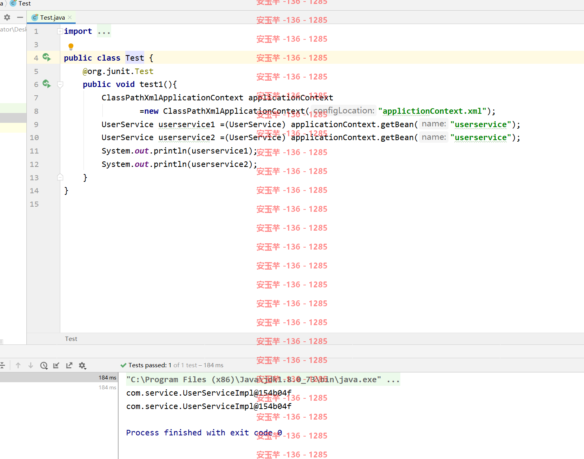This screenshot has height=459, width=584.
Task: Click the @org.junit.Test annotation
Action: pos(118,71)
